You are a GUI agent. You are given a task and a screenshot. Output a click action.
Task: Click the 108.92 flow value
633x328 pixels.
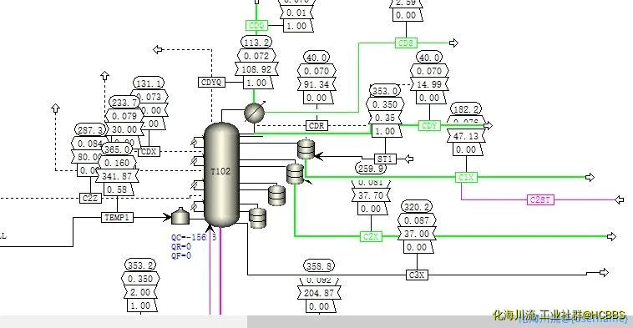256,69
